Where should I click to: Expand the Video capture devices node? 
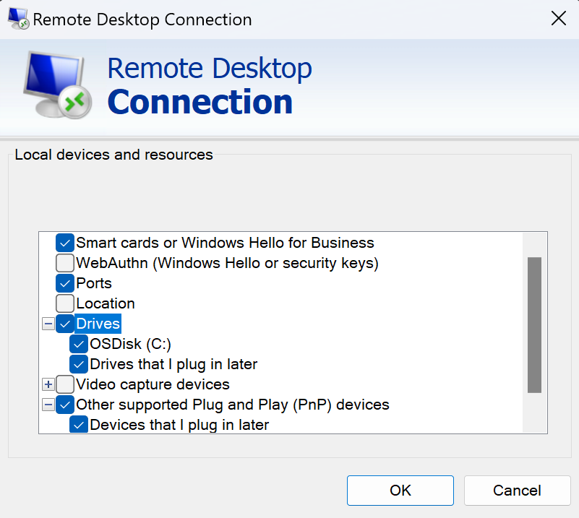tap(48, 384)
